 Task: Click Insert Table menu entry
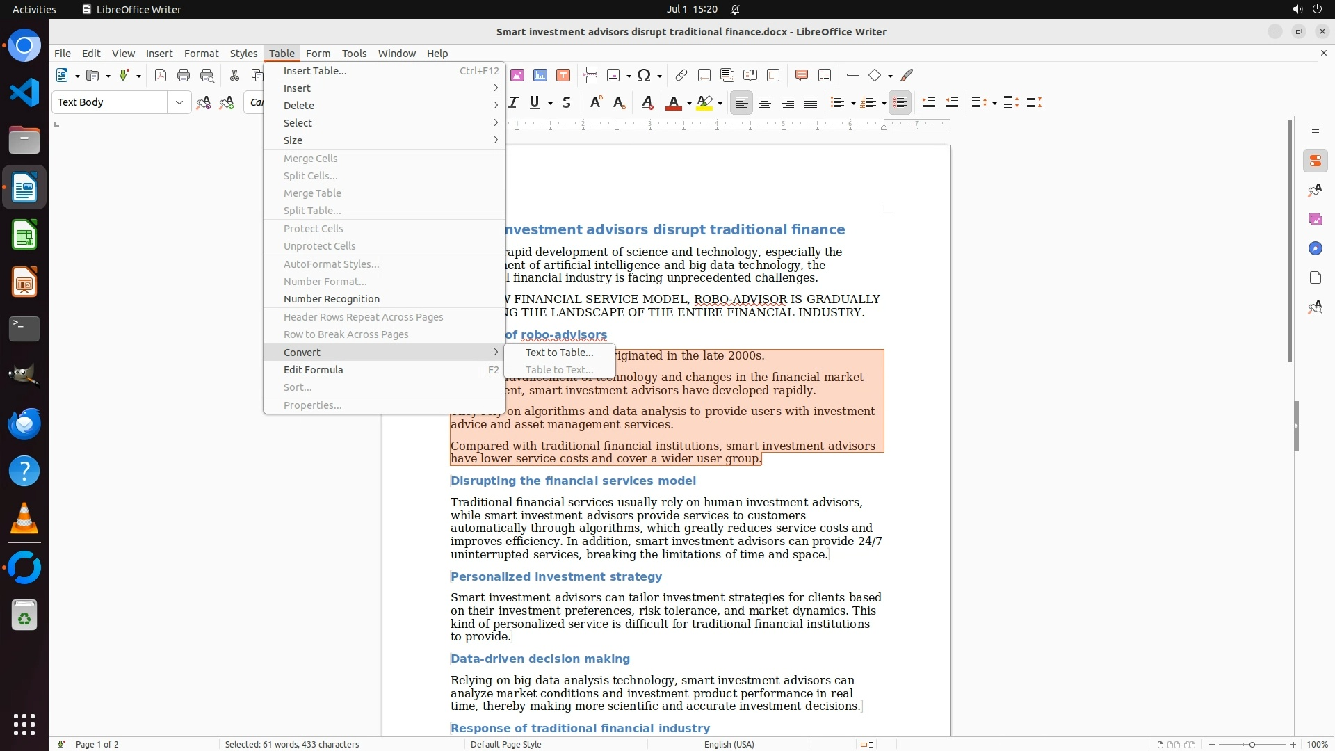click(x=314, y=71)
